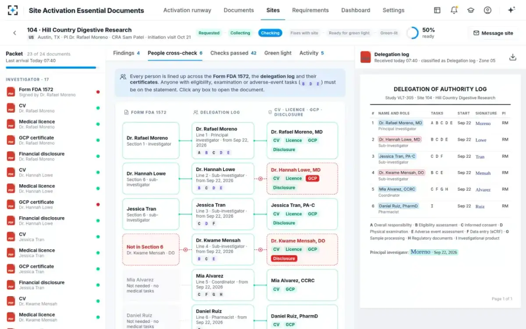The height and width of the screenshot is (329, 526).
Task: Open Jessica Tran's Medical licence
Action: (x=53, y=253)
